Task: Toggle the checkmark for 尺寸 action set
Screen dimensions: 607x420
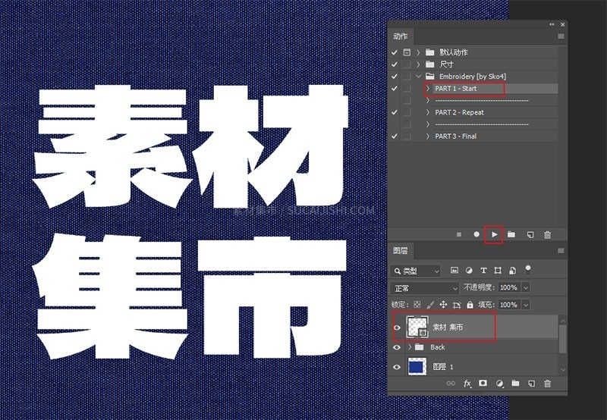Action: point(394,64)
